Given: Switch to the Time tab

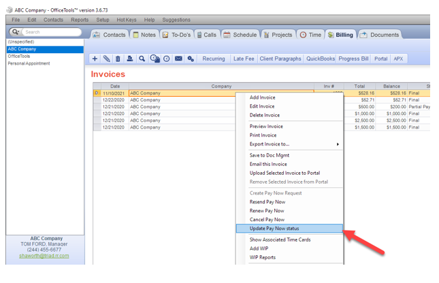Looking at the screenshot, I should (x=311, y=35).
